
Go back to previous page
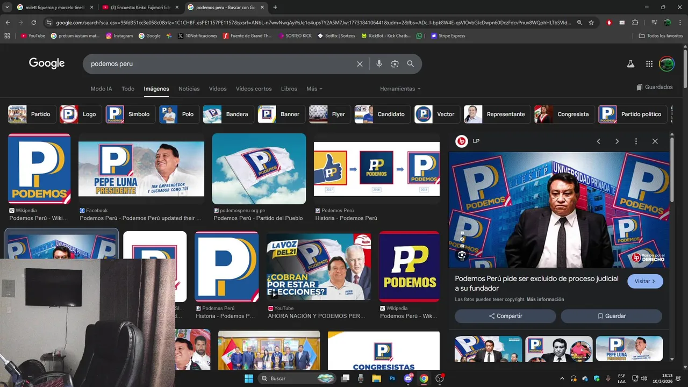[x=8, y=23]
